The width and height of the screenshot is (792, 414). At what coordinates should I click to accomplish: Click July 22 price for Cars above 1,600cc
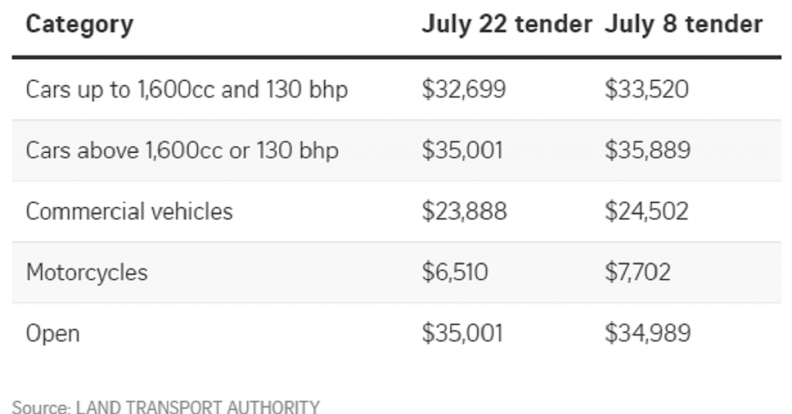463,150
